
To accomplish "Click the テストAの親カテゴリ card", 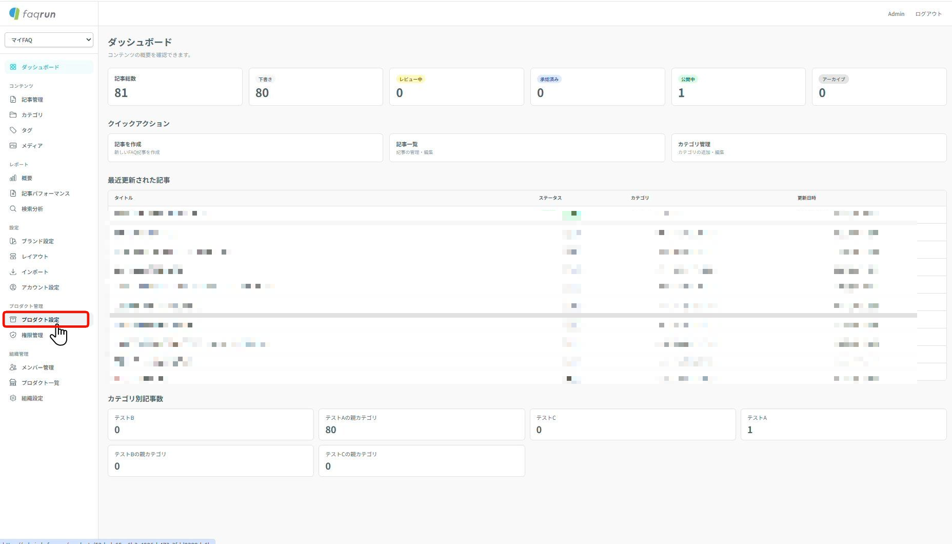I will tap(422, 424).
